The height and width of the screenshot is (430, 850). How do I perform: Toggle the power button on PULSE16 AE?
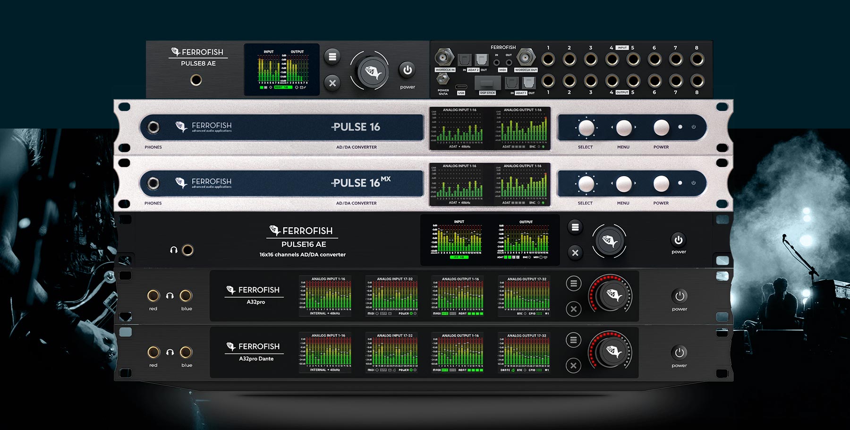(678, 240)
